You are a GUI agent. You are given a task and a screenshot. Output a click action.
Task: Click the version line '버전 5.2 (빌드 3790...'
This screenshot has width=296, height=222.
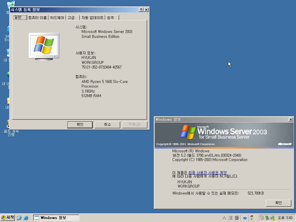point(207,155)
